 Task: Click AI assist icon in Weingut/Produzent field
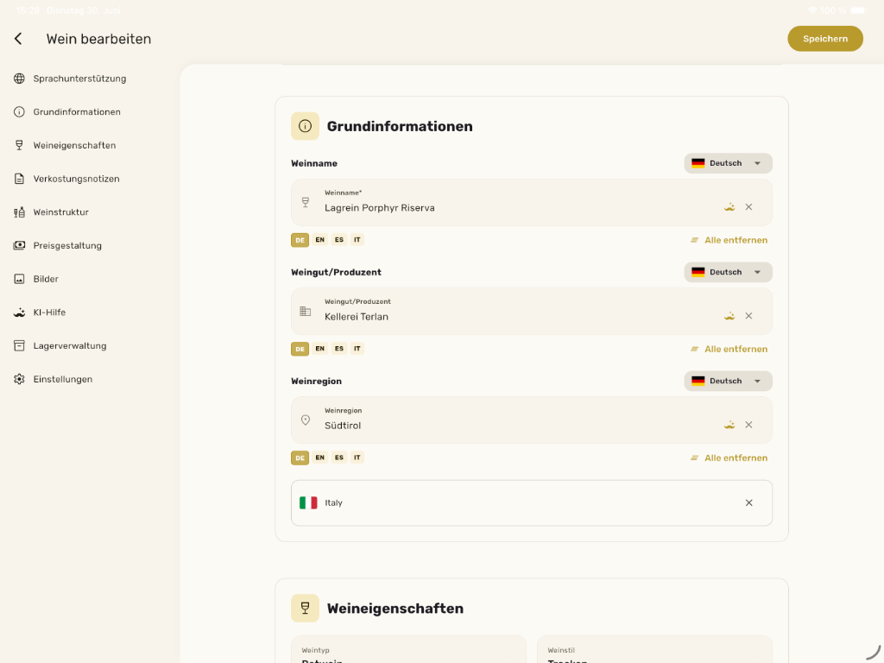pos(729,316)
